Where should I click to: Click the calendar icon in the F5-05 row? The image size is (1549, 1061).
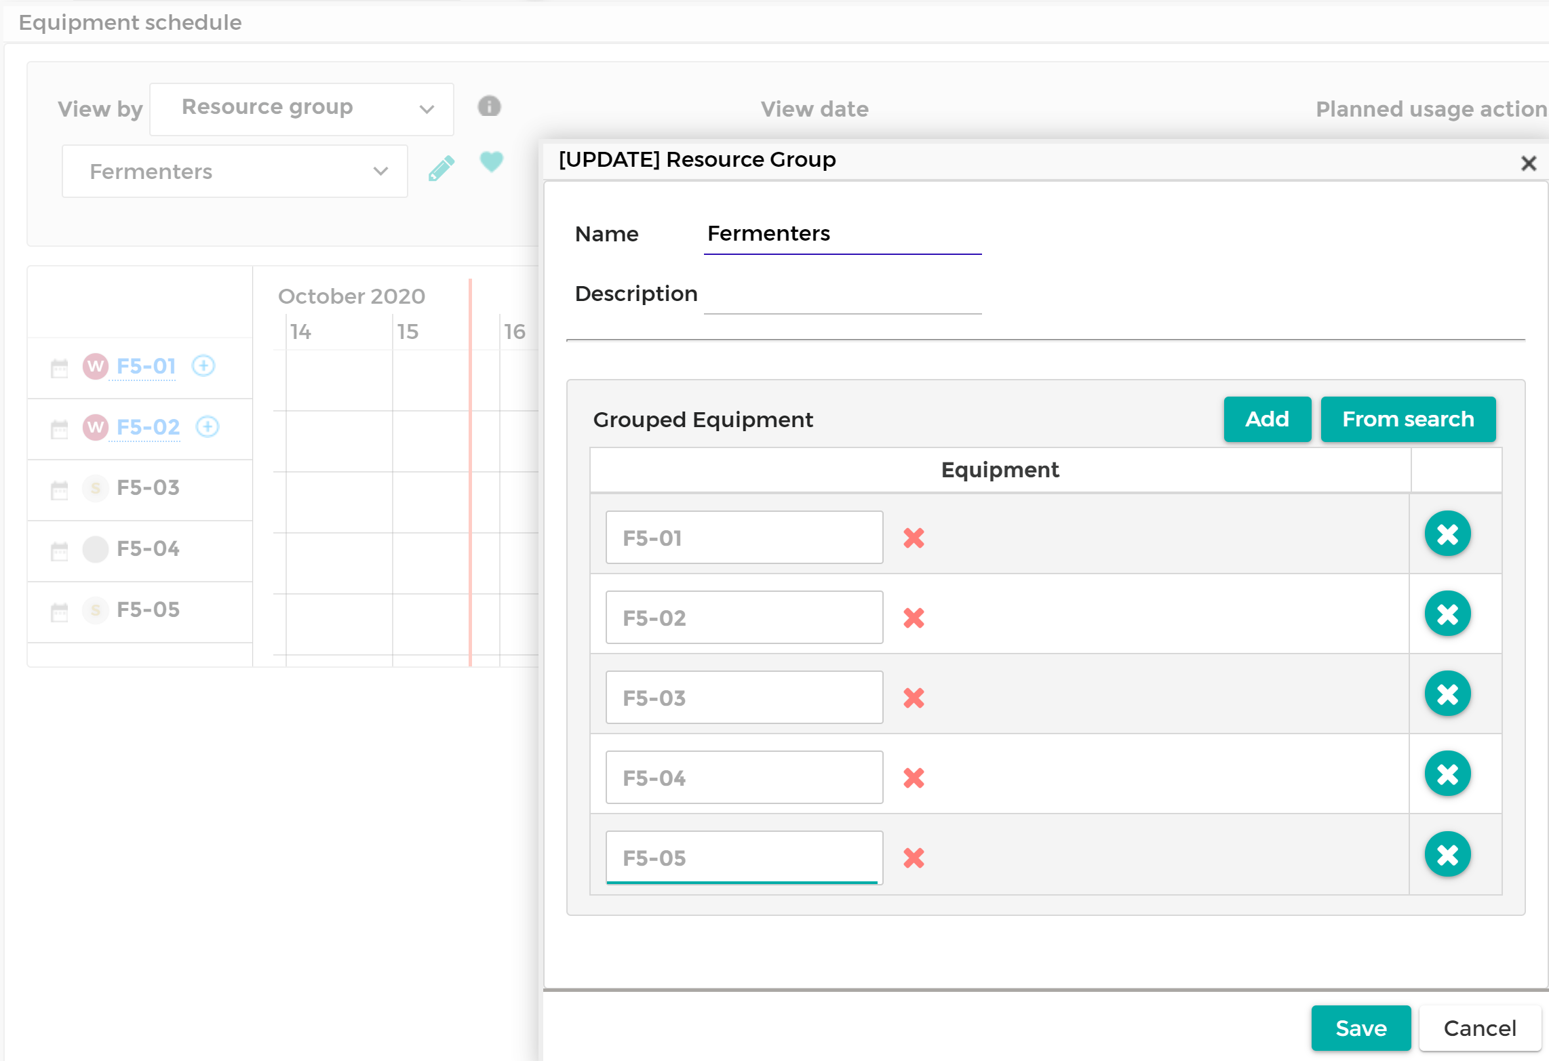coord(60,612)
